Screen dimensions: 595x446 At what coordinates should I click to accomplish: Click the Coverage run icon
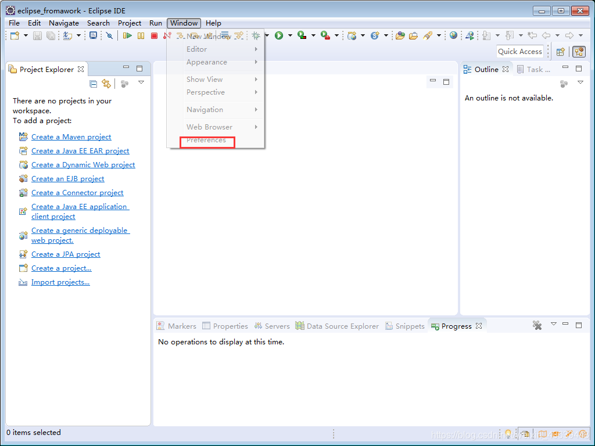pos(302,35)
